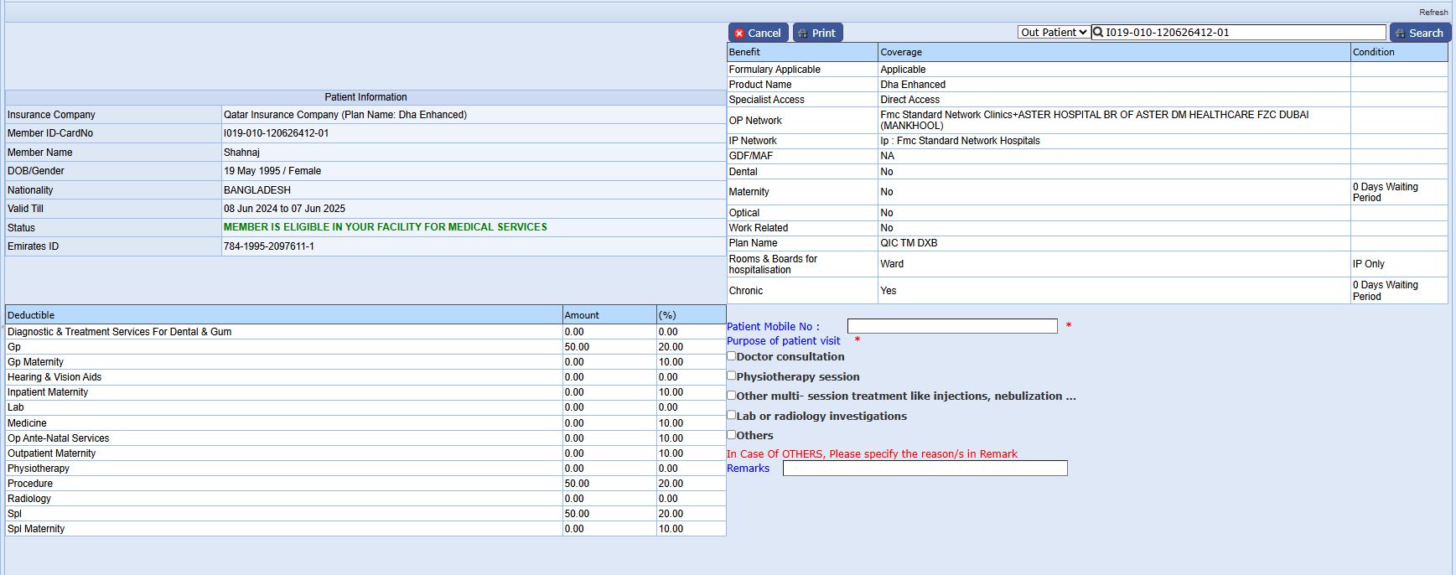The width and height of the screenshot is (1456, 575).
Task: Click the Emirates ID value 784-1995-2097611-1
Action: tap(269, 246)
